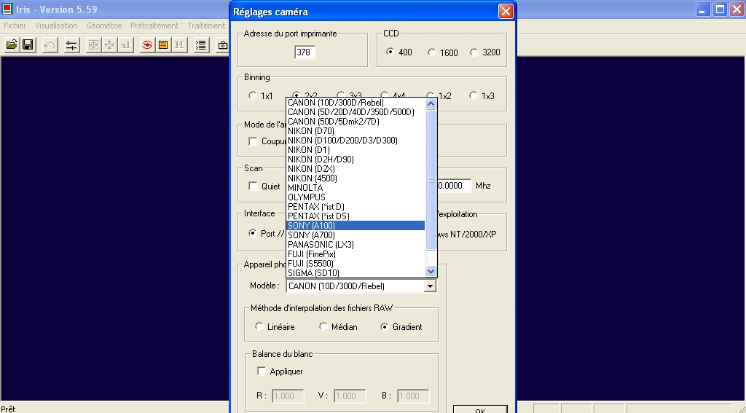Image resolution: width=746 pixels, height=413 pixels.
Task: Click the open file folder icon
Action: [12, 44]
